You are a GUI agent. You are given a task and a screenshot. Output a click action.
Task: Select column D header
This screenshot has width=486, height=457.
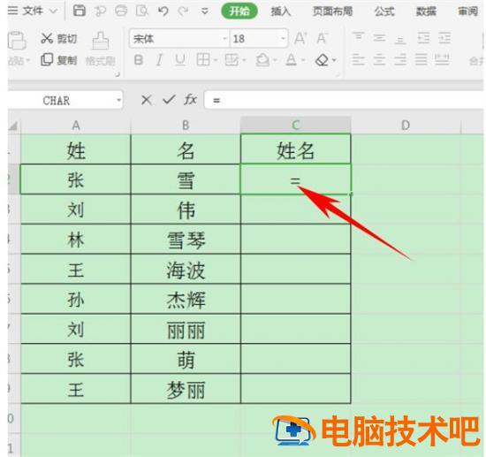[x=406, y=126]
